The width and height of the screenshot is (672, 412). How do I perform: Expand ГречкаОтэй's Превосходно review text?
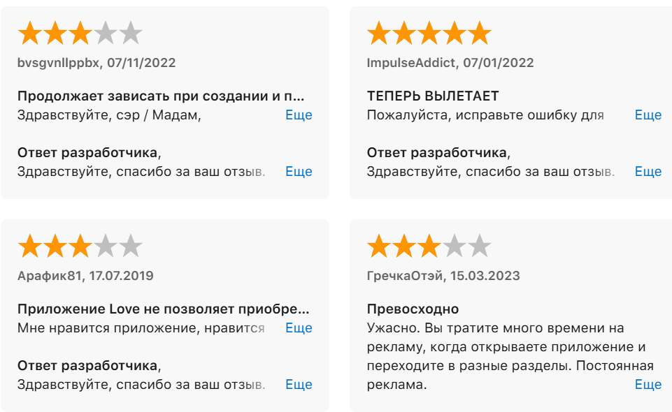coord(648,384)
